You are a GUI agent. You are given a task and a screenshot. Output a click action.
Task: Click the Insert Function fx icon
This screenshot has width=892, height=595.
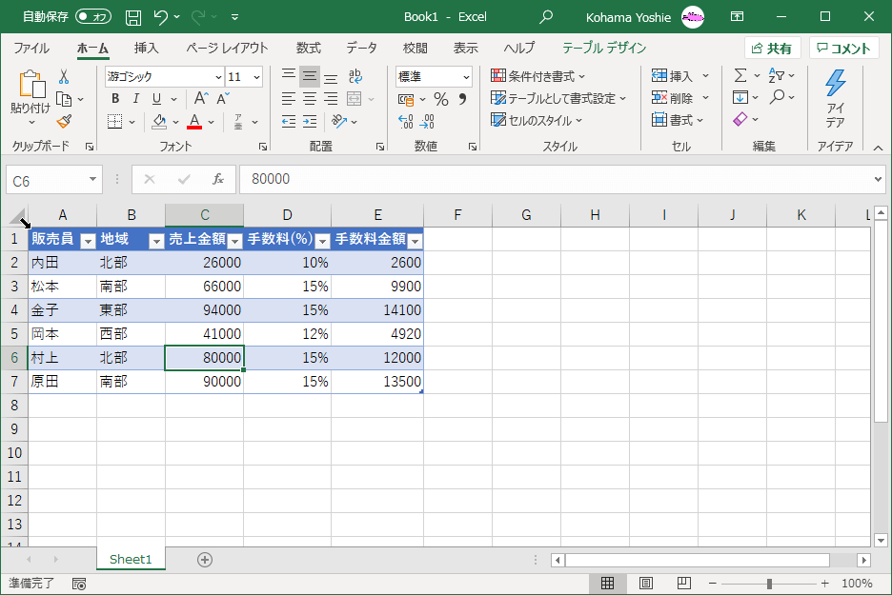pyautogui.click(x=218, y=180)
